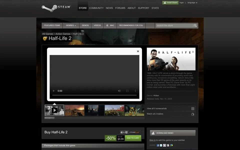Click the $4.99 price
Viewport: 240px width, 150px height.
120,139
